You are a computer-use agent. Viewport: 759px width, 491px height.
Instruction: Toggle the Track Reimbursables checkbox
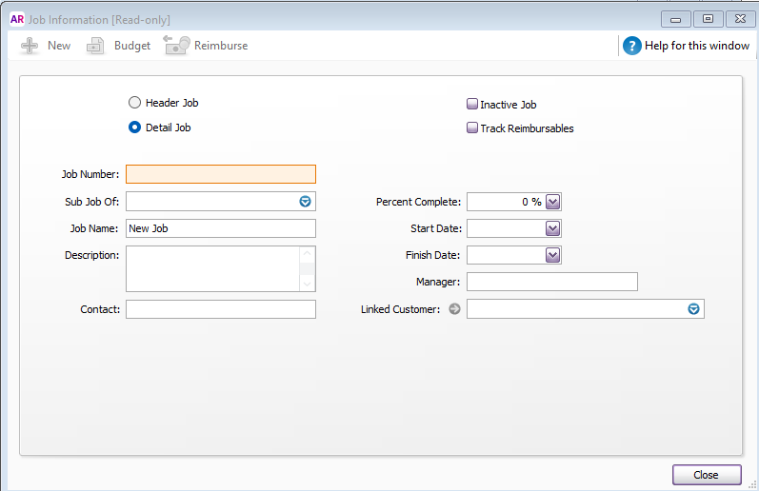(x=472, y=128)
